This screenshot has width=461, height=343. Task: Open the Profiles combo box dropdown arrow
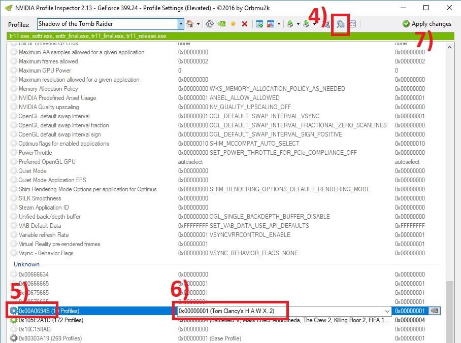pos(181,24)
